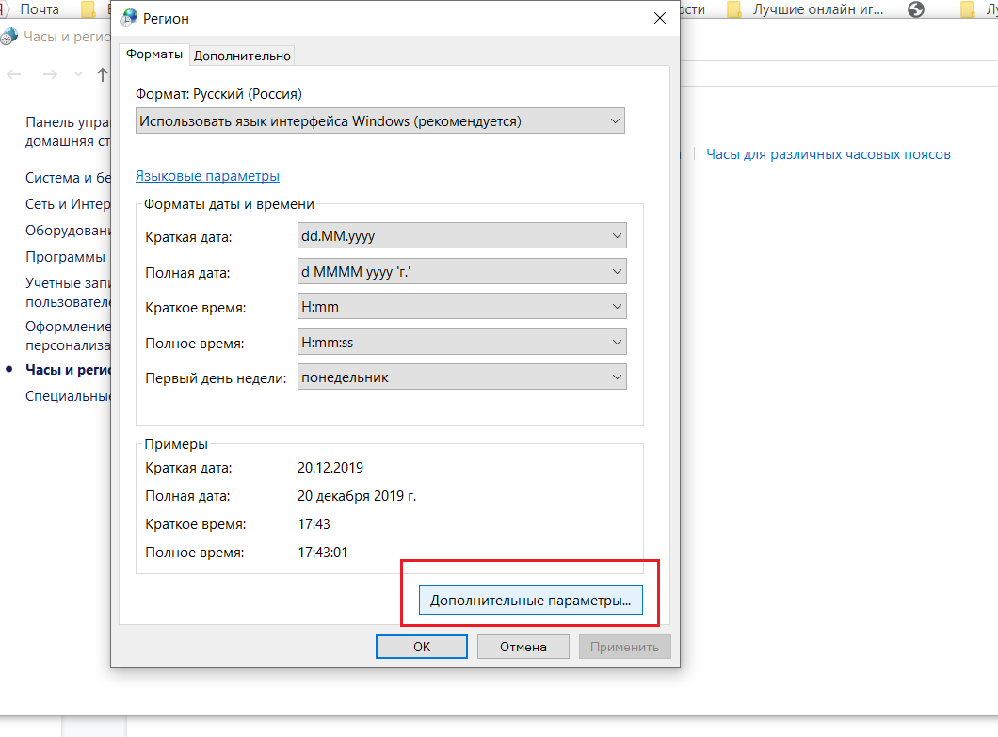The height and width of the screenshot is (737, 998).
Task: Open the Полная дата format dropdown
Action: coord(461,272)
